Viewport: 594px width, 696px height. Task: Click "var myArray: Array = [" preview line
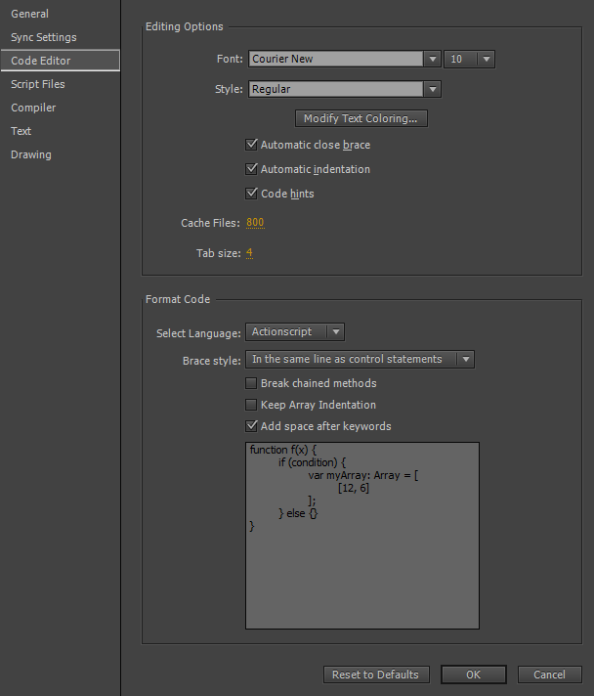point(363,475)
